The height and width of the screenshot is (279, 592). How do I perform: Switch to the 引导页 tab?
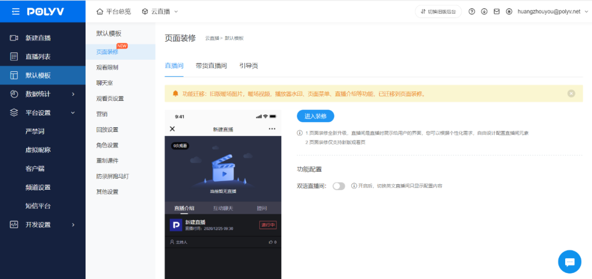pyautogui.click(x=248, y=66)
